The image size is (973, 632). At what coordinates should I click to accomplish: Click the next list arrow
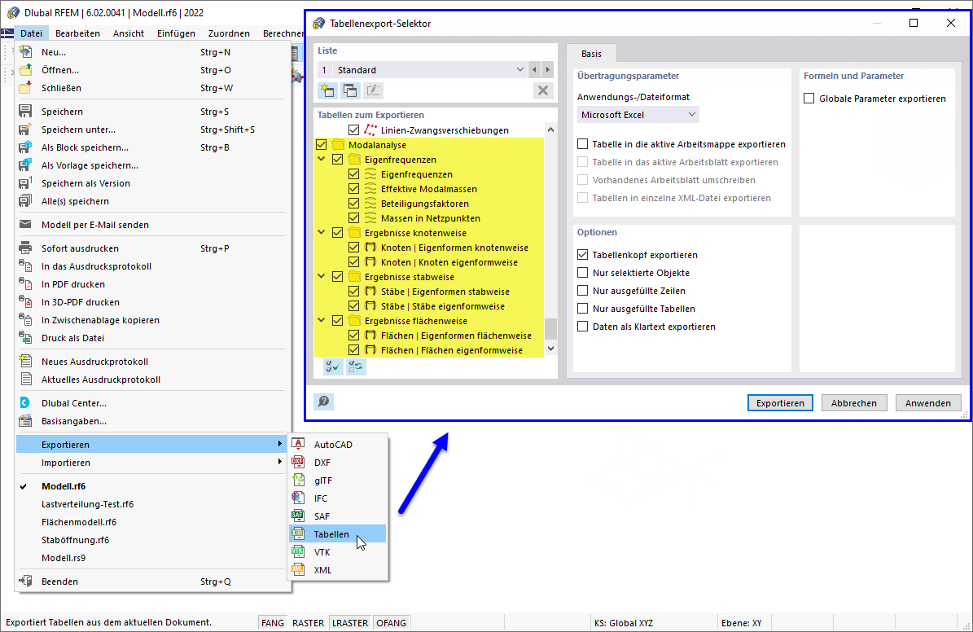pyautogui.click(x=547, y=69)
